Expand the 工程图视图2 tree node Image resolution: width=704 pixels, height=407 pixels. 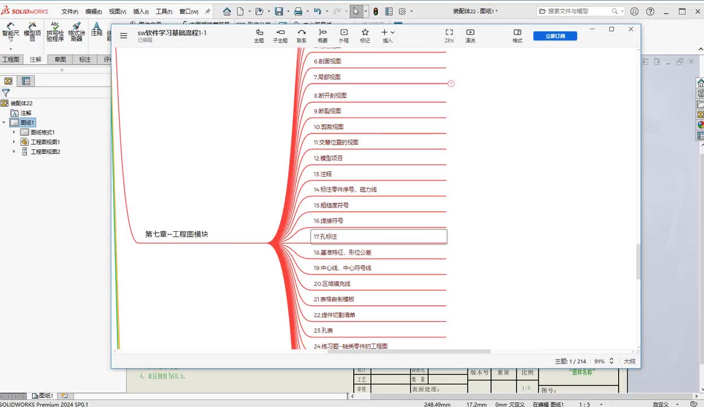(x=14, y=151)
